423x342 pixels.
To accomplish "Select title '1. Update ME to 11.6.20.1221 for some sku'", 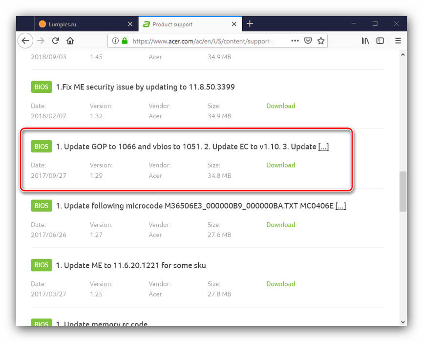I will click(131, 265).
